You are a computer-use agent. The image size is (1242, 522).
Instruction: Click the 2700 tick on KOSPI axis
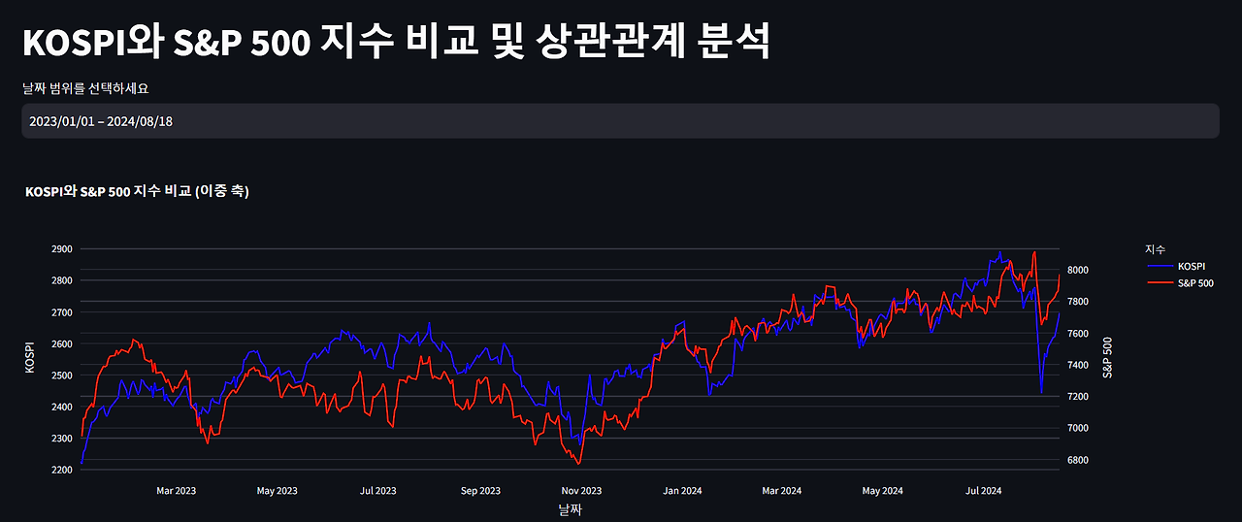[60, 312]
